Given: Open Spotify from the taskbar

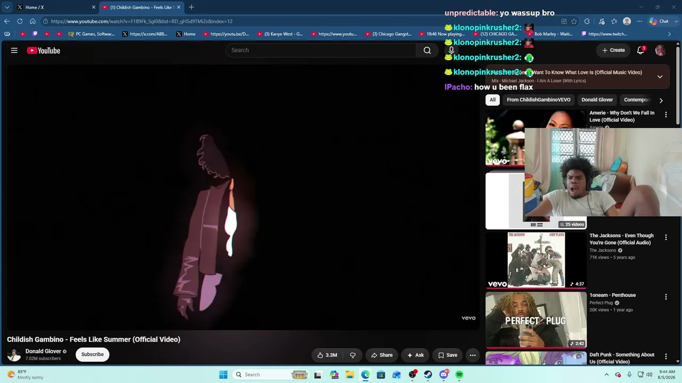Looking at the screenshot, I should click(459, 374).
